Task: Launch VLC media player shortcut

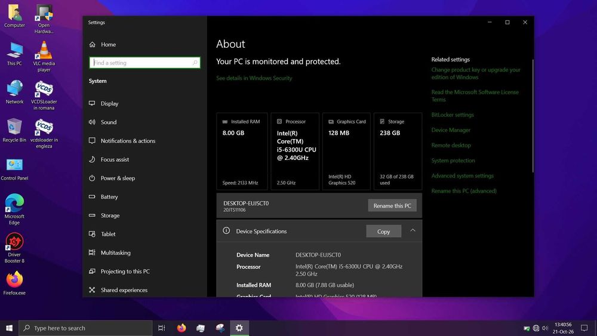Action: [x=44, y=56]
